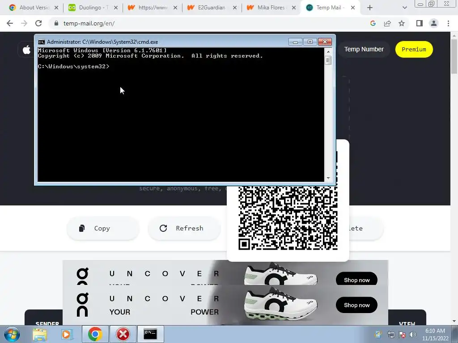This screenshot has height=343, width=458.
Task: Open a new tab with the plus icon
Action: 370,8
